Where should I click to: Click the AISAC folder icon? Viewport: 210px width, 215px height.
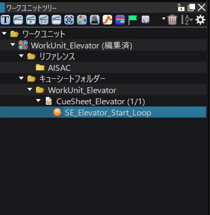pos(40,68)
